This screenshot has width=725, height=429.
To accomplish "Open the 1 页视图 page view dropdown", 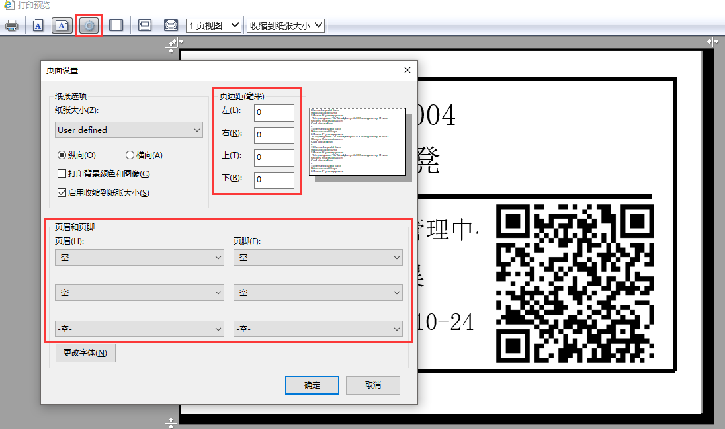I will point(214,25).
